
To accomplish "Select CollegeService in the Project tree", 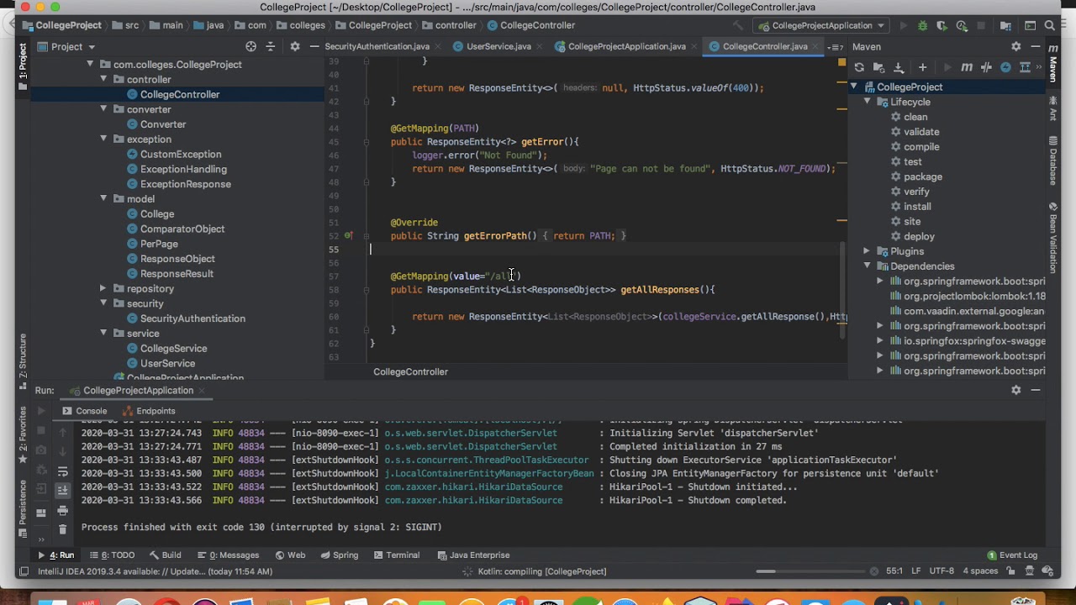I will 173,349.
